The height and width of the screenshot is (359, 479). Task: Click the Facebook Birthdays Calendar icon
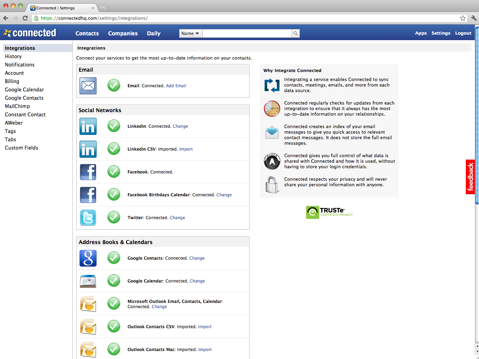click(x=88, y=195)
